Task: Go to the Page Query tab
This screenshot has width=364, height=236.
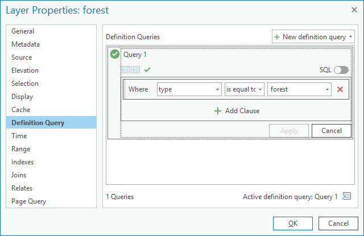Action: (29, 201)
